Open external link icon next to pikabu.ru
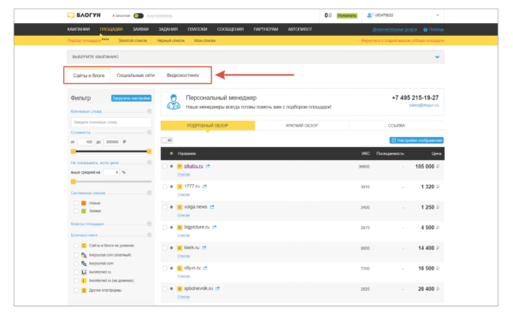Viewport: 513px width, 320px height. click(x=208, y=166)
